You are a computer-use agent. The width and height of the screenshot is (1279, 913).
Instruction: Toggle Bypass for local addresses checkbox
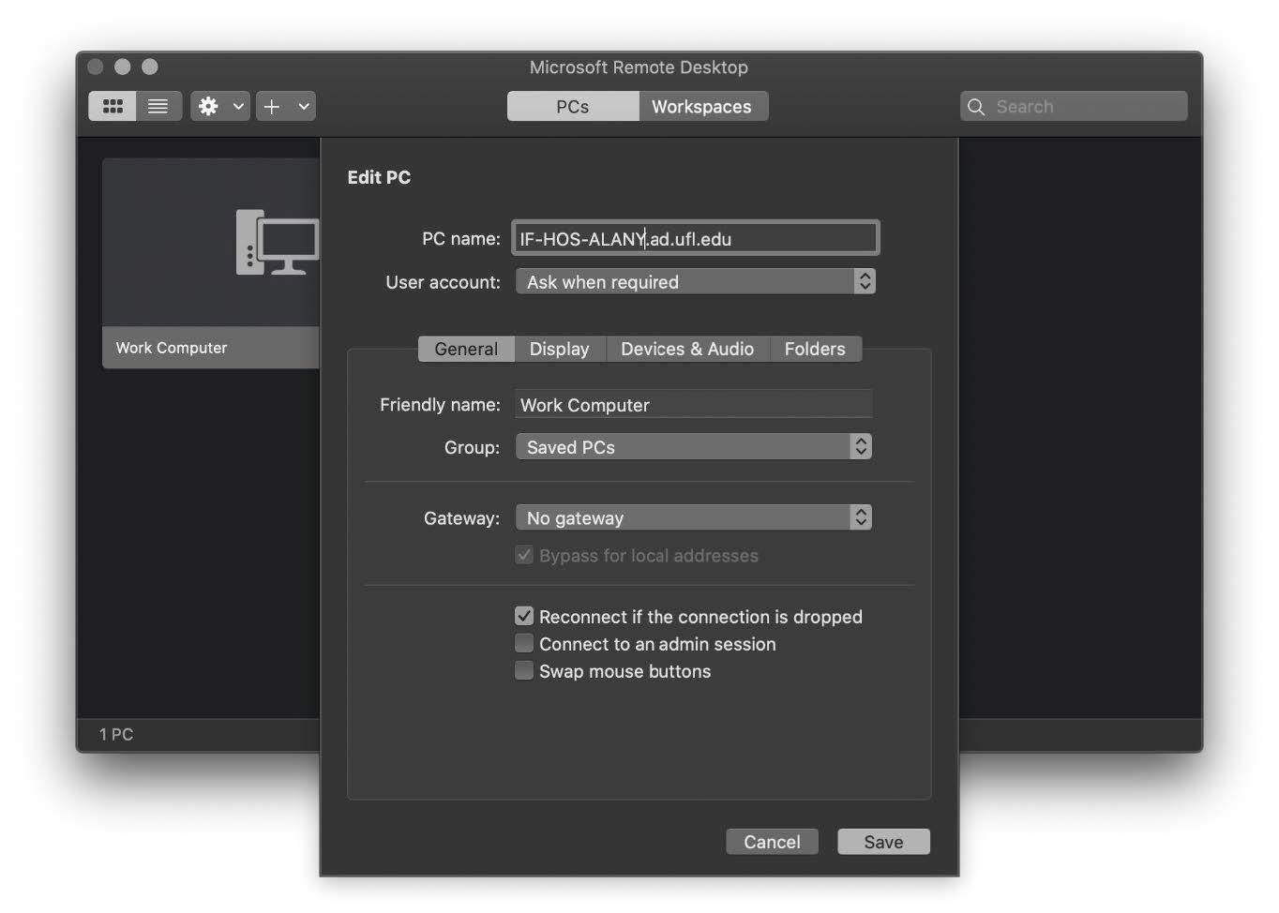524,555
